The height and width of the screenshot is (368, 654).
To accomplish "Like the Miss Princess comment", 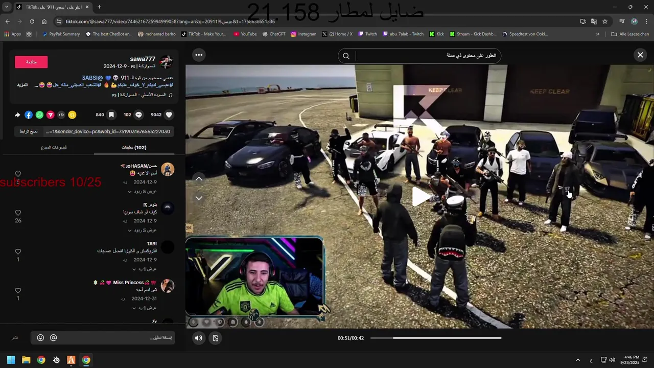I will [x=18, y=290].
